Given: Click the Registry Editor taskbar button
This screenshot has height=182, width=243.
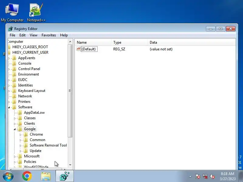Looking at the screenshot, I should click(x=65, y=176).
